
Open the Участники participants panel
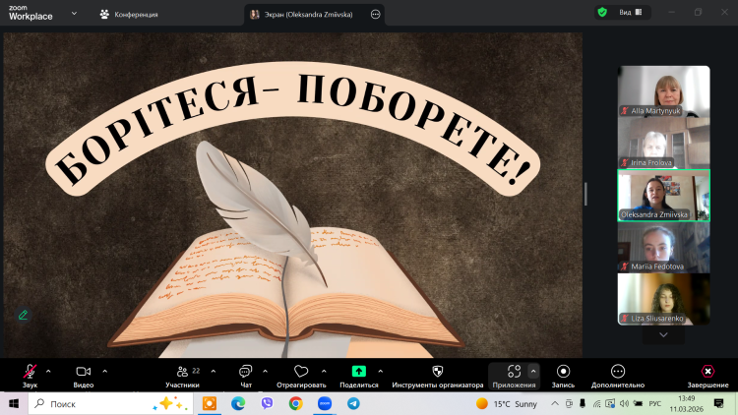(183, 376)
